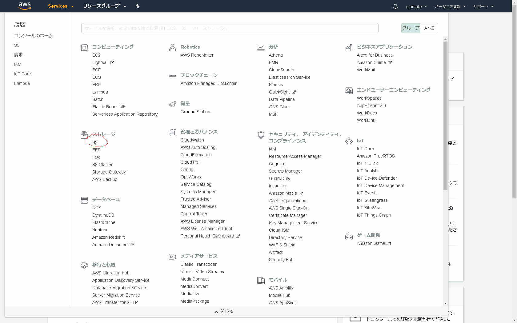
Task: Click the ストレージ storage category icon
Action: tap(84, 135)
